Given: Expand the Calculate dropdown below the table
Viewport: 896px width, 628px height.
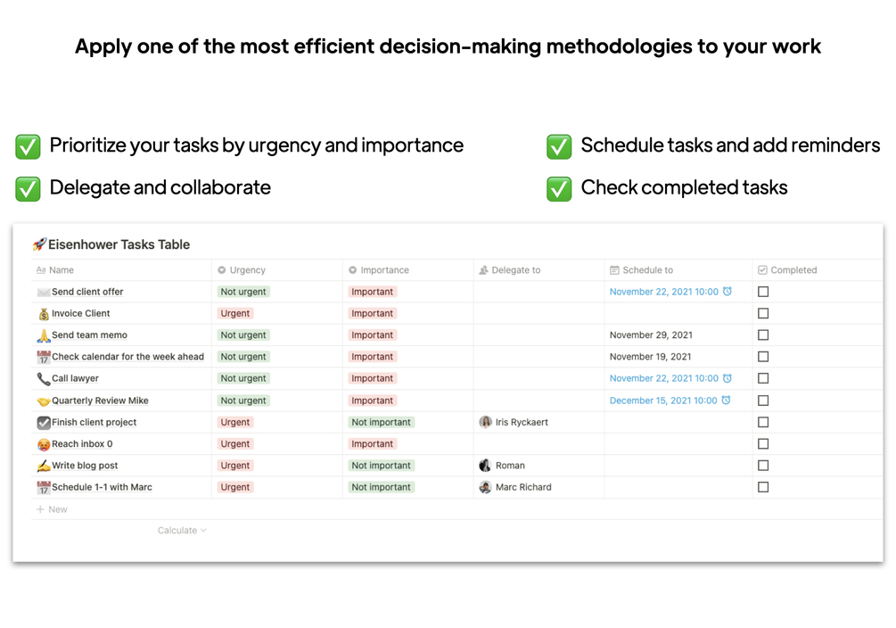Looking at the screenshot, I should 182,531.
